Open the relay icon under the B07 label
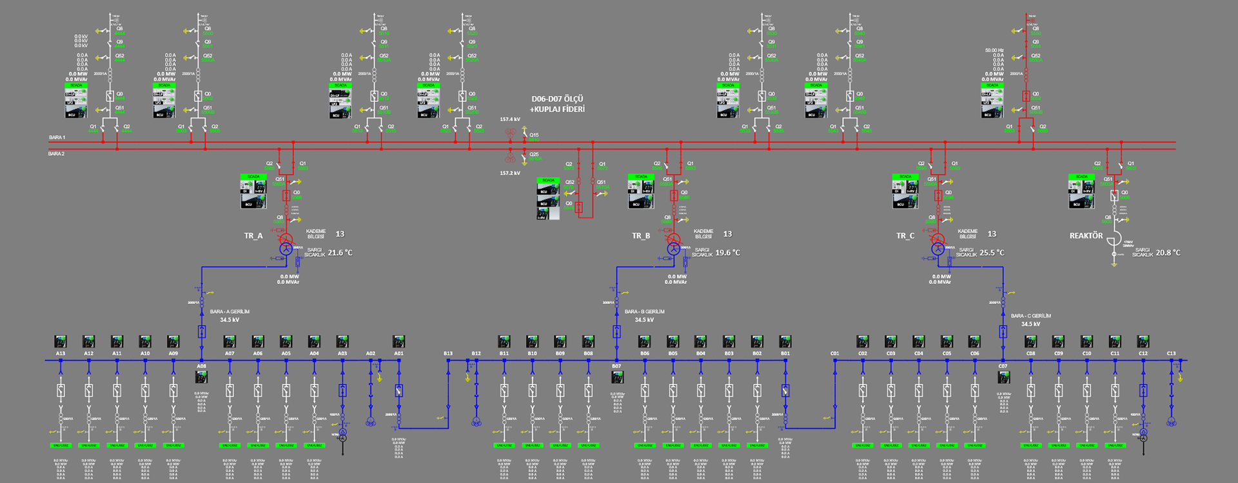 617,378
